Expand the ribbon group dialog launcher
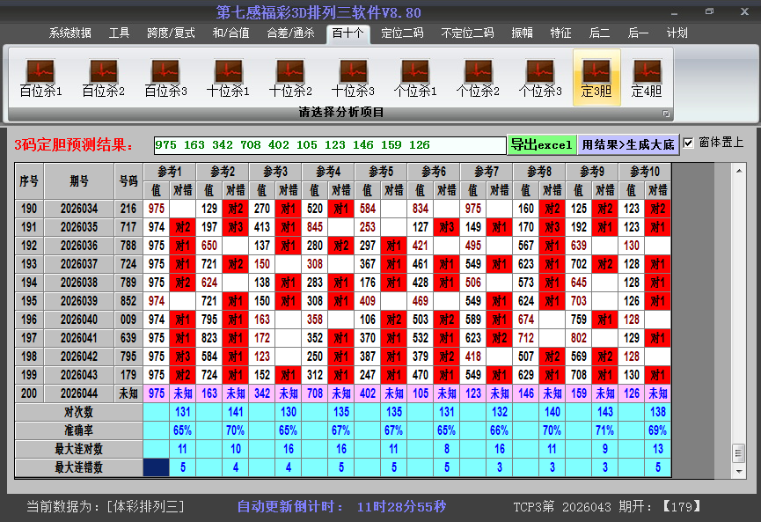 666,114
